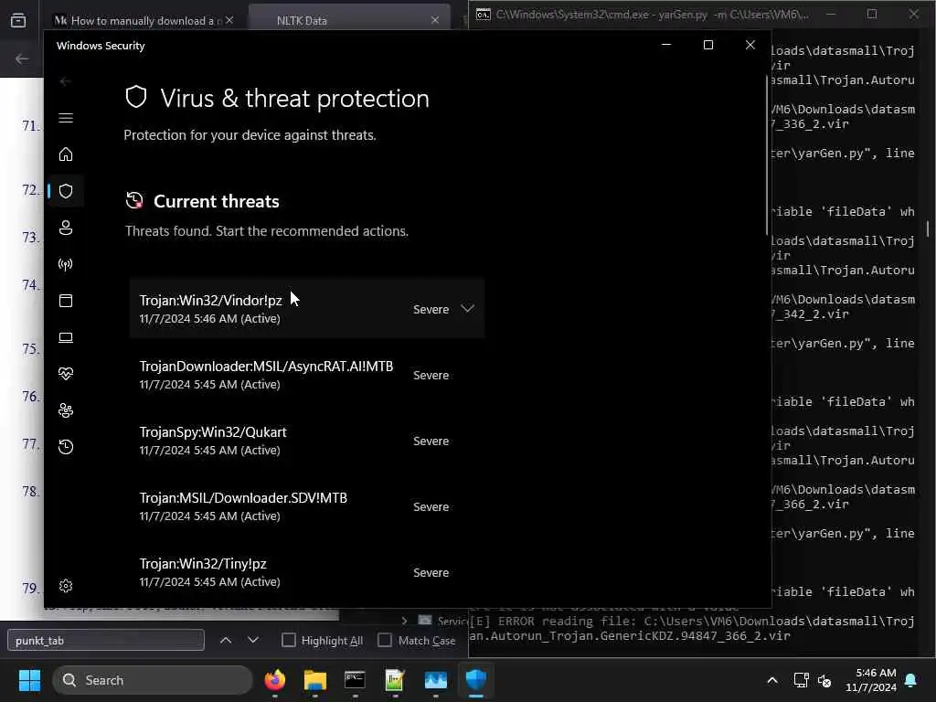Find previous match arrow
The width and height of the screenshot is (936, 702).
pyautogui.click(x=226, y=640)
